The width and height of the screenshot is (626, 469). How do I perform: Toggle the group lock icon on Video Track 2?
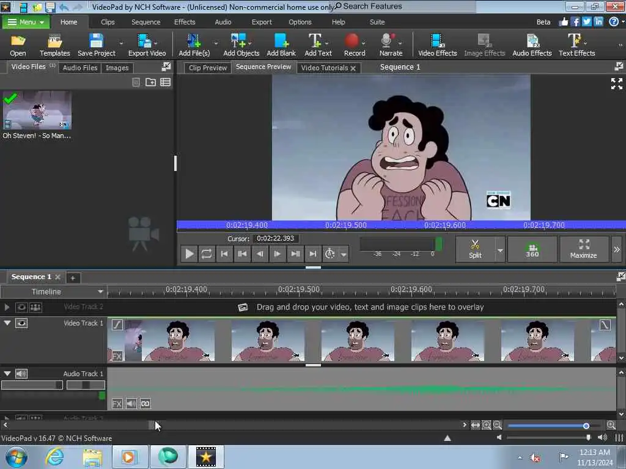[x=35, y=307]
